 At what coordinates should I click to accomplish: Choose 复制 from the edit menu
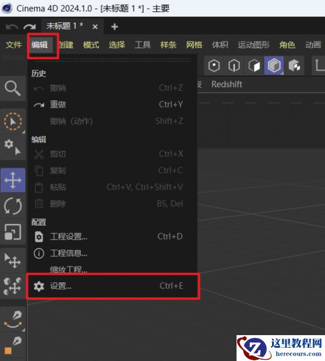113,170
